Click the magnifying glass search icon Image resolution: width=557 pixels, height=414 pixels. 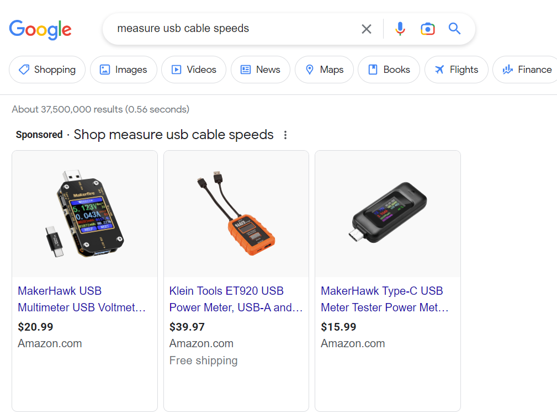454,29
